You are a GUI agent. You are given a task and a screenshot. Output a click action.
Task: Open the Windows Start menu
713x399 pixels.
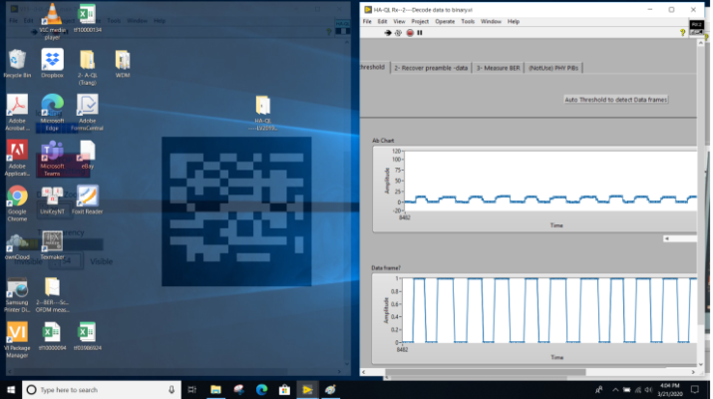click(11, 389)
